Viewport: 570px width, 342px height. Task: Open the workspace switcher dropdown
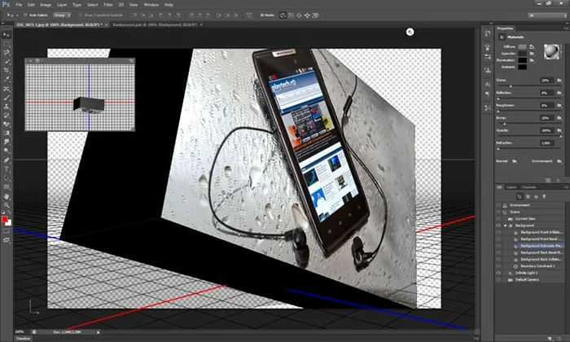547,15
